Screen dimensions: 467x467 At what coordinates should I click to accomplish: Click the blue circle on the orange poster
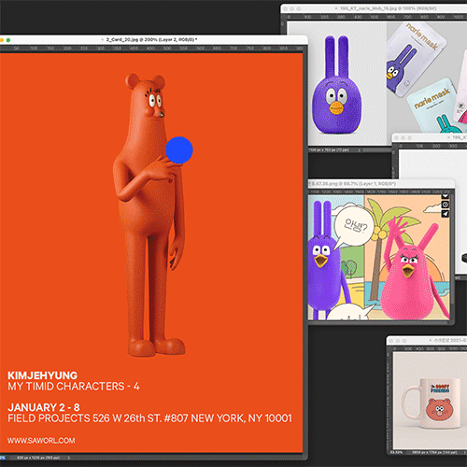(x=179, y=149)
